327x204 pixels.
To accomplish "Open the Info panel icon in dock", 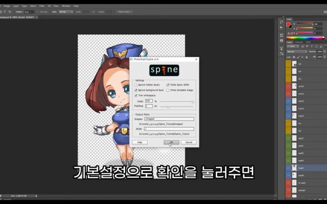I will (281, 41).
